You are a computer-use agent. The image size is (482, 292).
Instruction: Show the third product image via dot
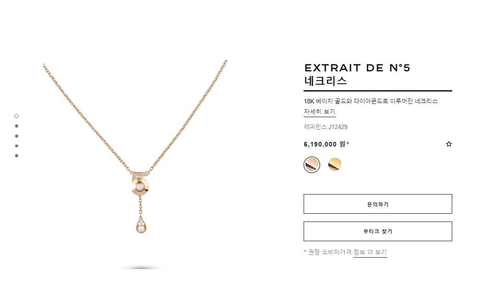point(17,136)
